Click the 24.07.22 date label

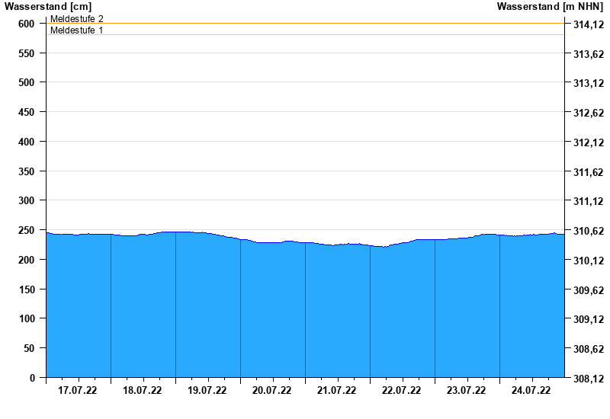531,391
